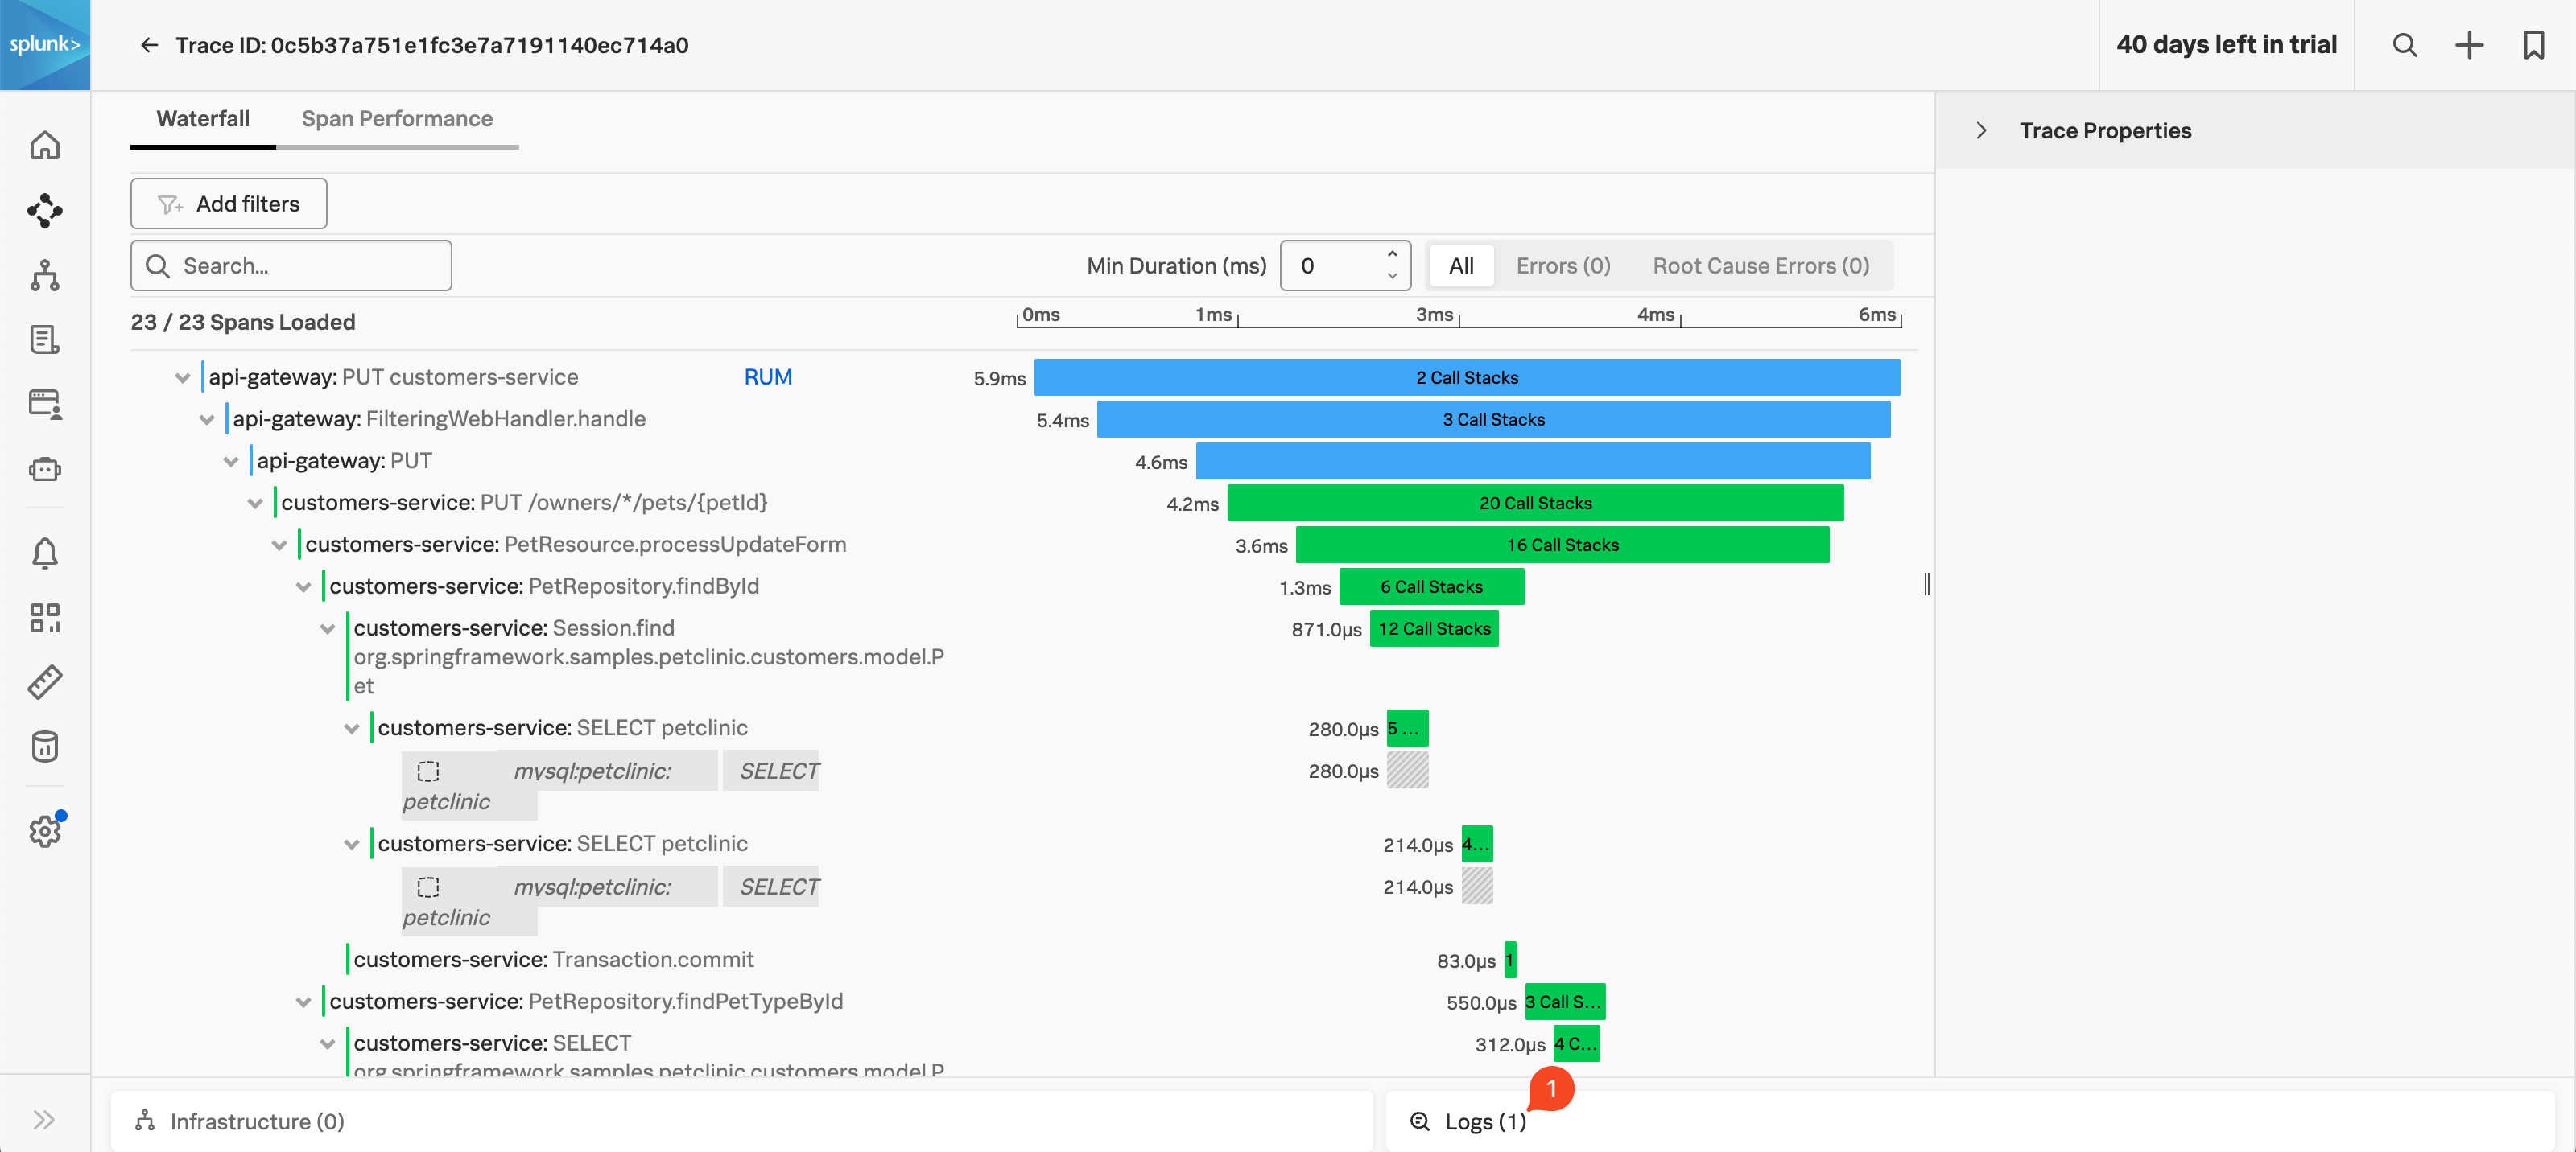Collapse the api-gateway: PUT span
The image size is (2576, 1152).
coord(230,462)
